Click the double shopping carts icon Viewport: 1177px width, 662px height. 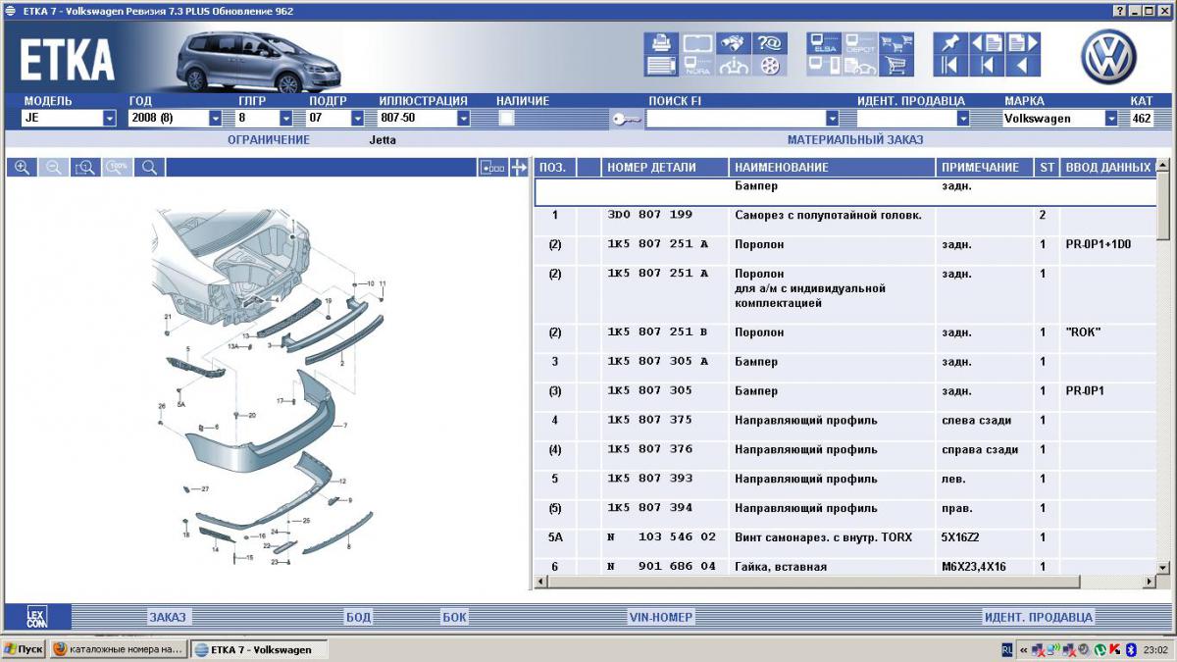896,43
